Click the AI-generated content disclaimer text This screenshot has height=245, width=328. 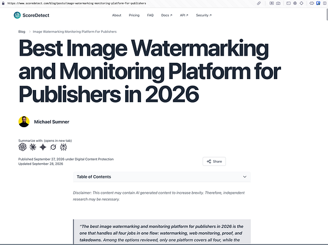pyautogui.click(x=159, y=196)
